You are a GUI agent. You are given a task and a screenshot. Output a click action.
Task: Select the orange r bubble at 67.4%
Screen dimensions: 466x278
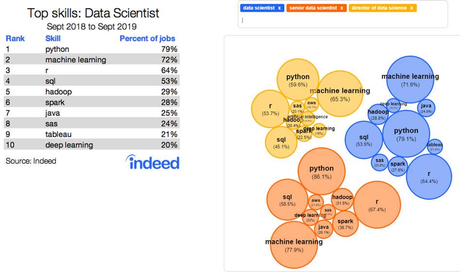click(x=377, y=205)
